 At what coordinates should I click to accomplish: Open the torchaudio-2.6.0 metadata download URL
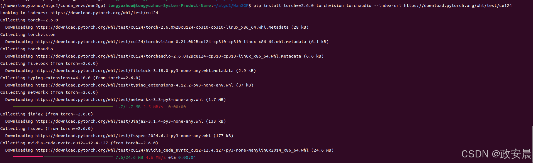pos(168,56)
